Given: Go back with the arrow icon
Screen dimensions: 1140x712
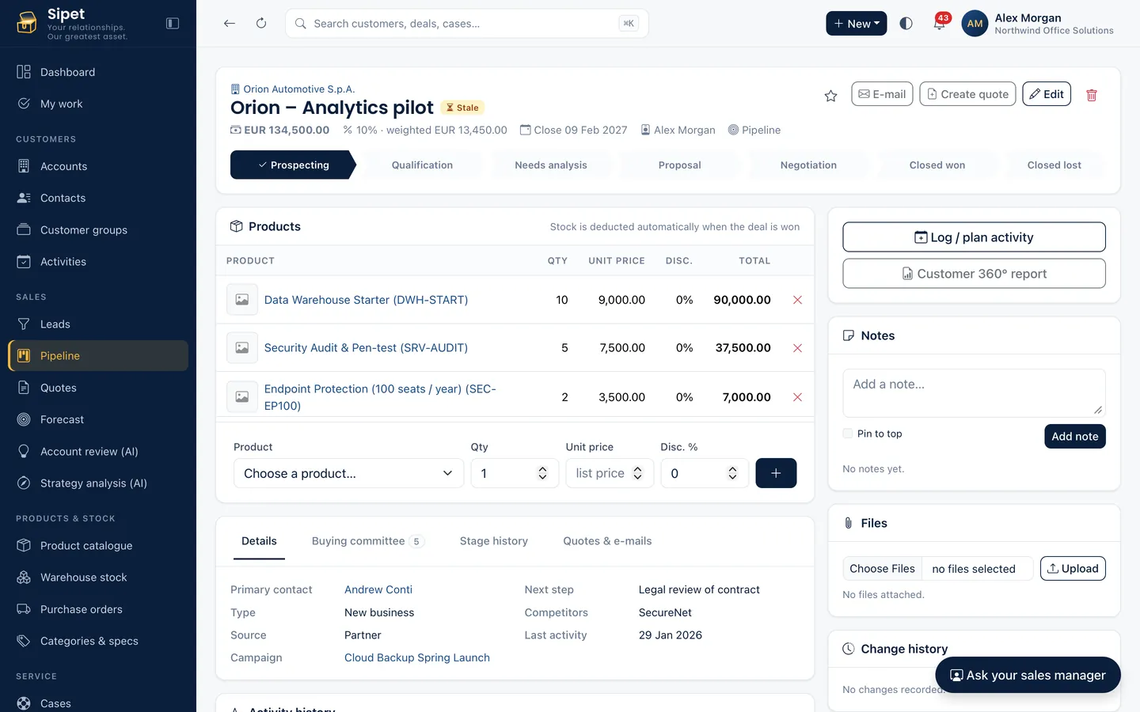Looking at the screenshot, I should [x=230, y=23].
